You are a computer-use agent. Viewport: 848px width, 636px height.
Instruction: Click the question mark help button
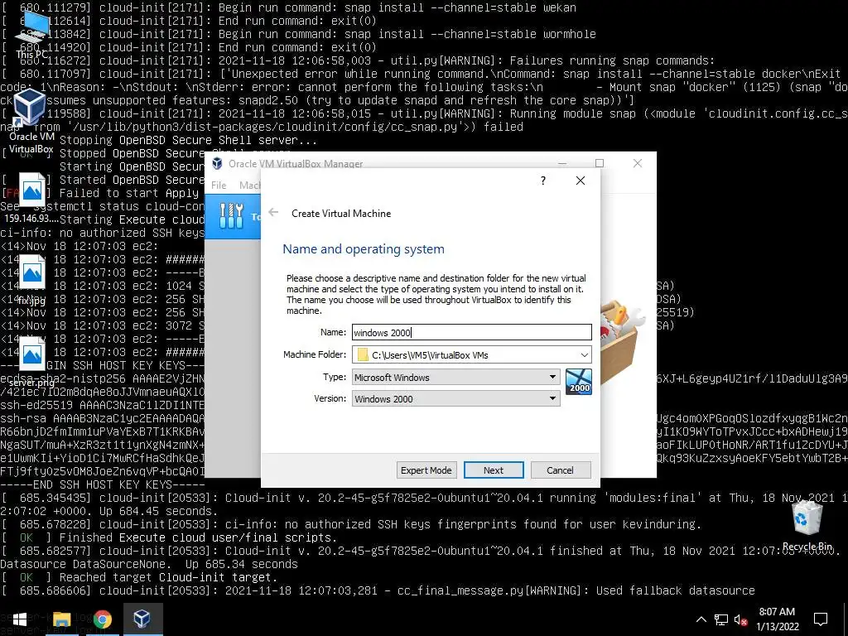pos(543,181)
